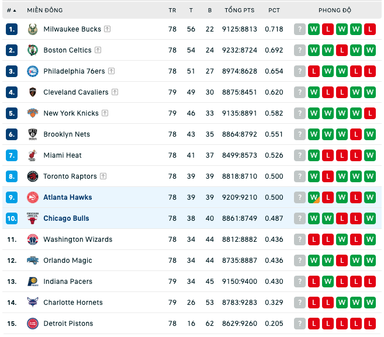Click Detroit Pistons last red L badge
Image resolution: width=384 pixels, height=337 pixels.
(x=370, y=324)
